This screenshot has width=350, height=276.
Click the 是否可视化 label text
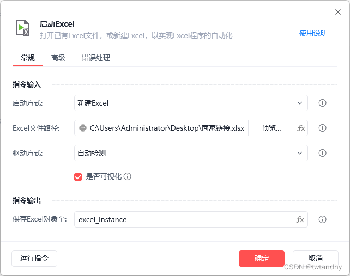point(104,176)
